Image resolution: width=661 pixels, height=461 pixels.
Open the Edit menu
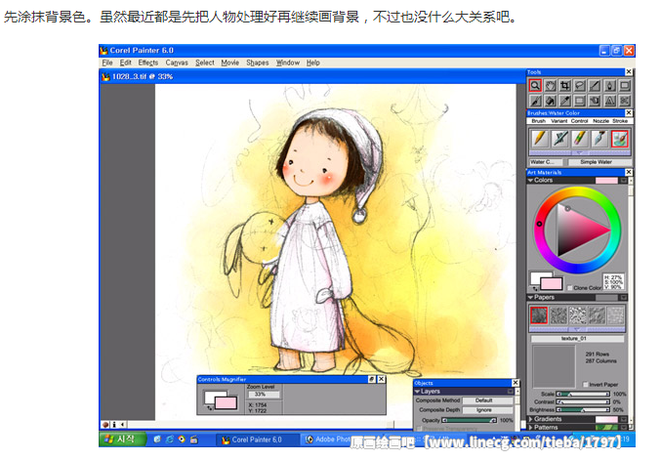coord(125,63)
